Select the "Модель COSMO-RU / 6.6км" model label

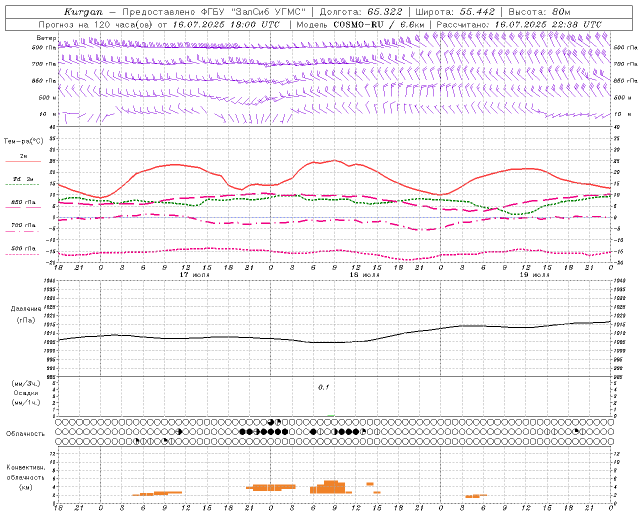point(360,24)
